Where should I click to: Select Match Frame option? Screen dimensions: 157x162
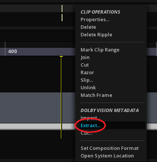click(x=96, y=95)
